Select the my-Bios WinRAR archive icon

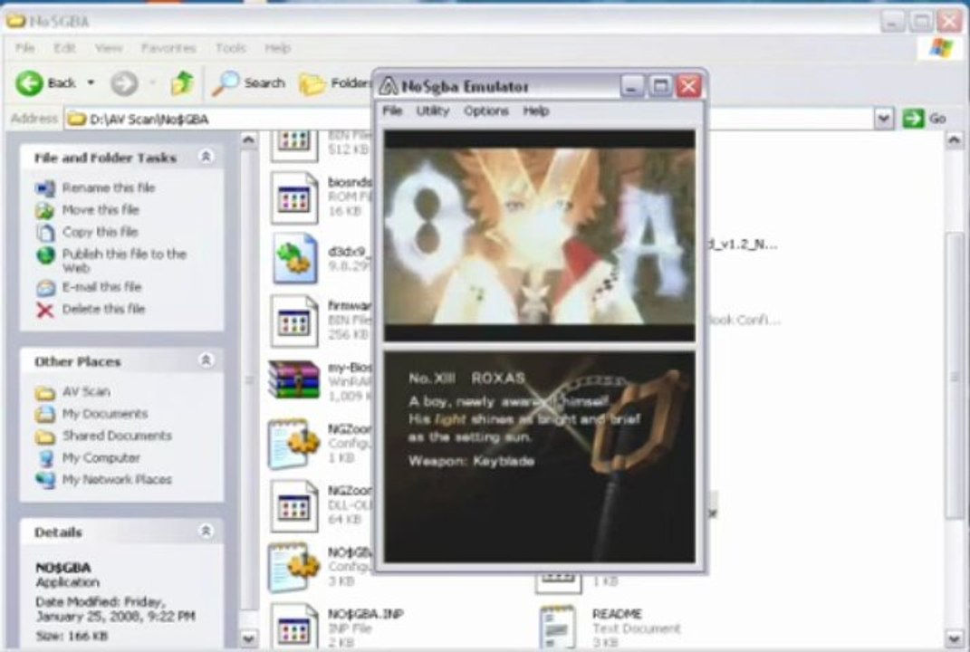click(293, 379)
